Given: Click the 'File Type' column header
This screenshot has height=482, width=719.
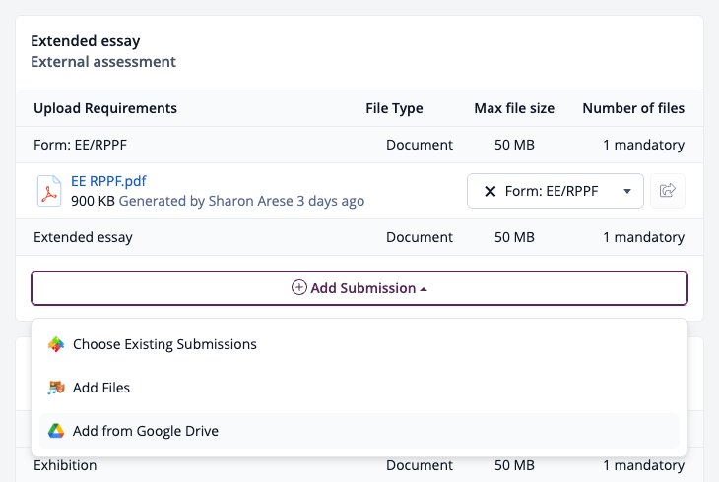Looking at the screenshot, I should tap(394, 108).
